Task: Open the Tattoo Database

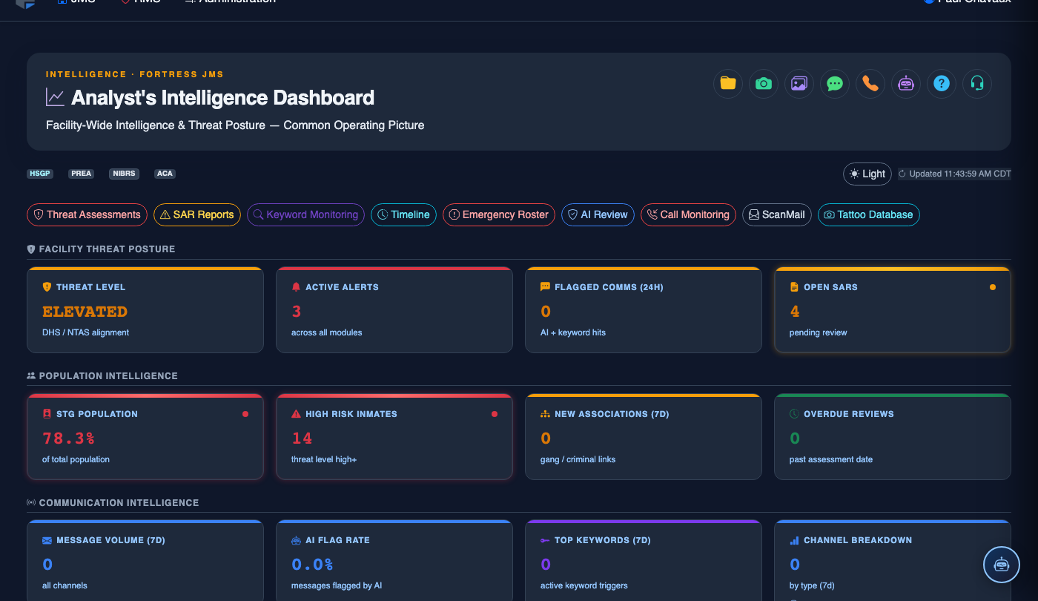Action: click(869, 214)
